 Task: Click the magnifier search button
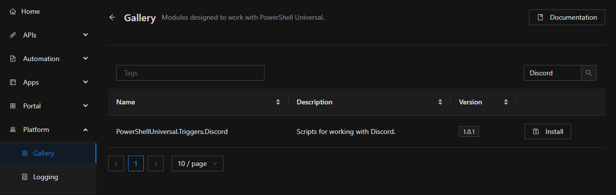(x=588, y=73)
